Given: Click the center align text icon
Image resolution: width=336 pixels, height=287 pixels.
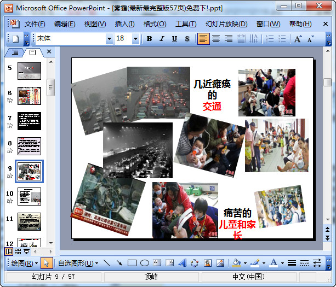Looking at the screenshot, I should (216, 39).
